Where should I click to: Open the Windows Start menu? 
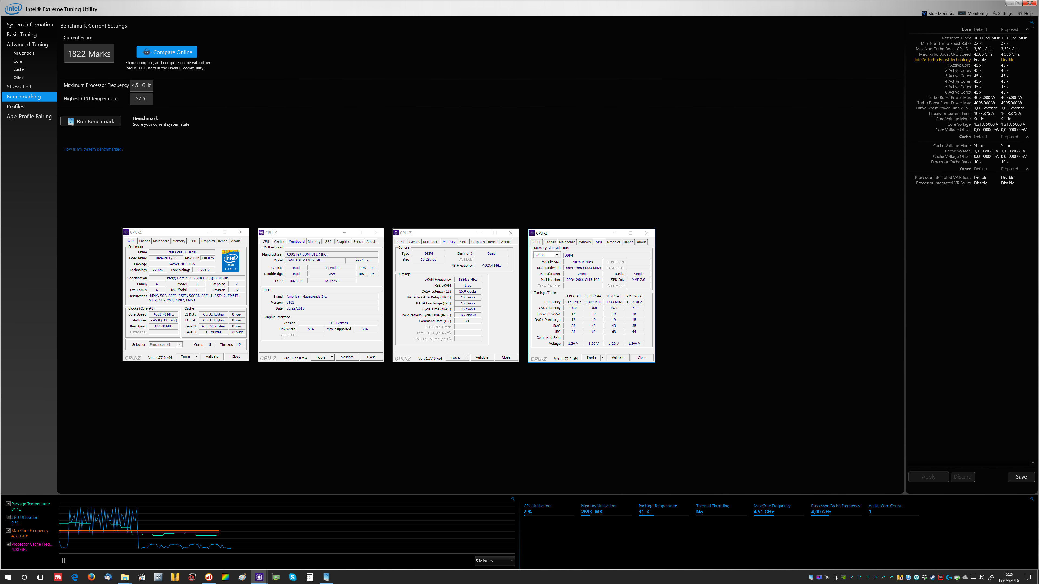[x=8, y=577]
